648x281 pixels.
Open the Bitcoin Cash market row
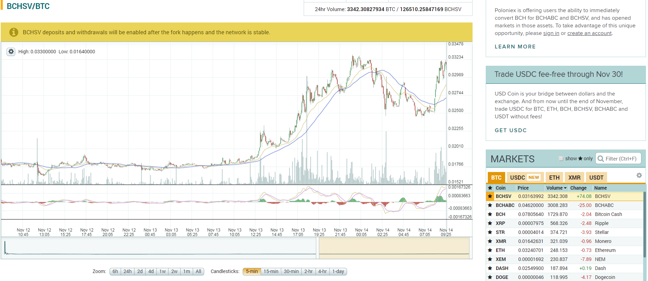564,214
